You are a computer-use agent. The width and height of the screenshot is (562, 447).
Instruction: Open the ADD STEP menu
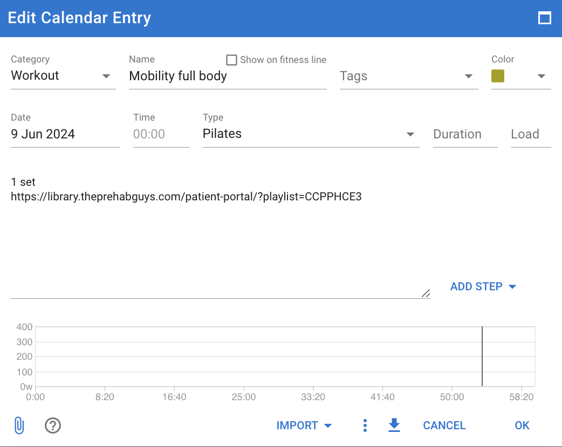click(483, 287)
